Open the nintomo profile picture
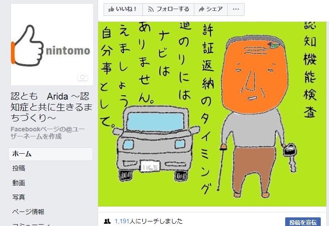The height and width of the screenshot is (226, 329). [52, 45]
